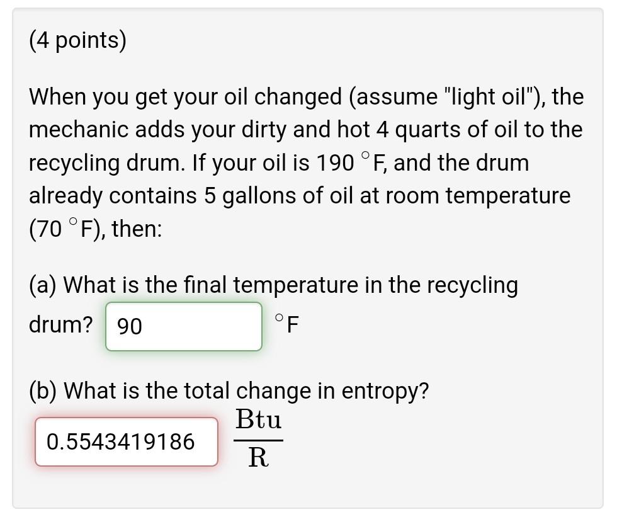The width and height of the screenshot is (617, 512).
Task: Click inside the temperature input with green border
Action: pos(183,326)
